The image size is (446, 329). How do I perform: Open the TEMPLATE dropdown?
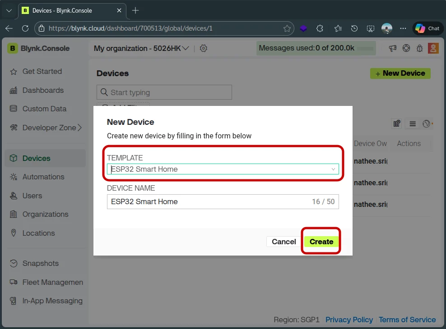point(223,169)
